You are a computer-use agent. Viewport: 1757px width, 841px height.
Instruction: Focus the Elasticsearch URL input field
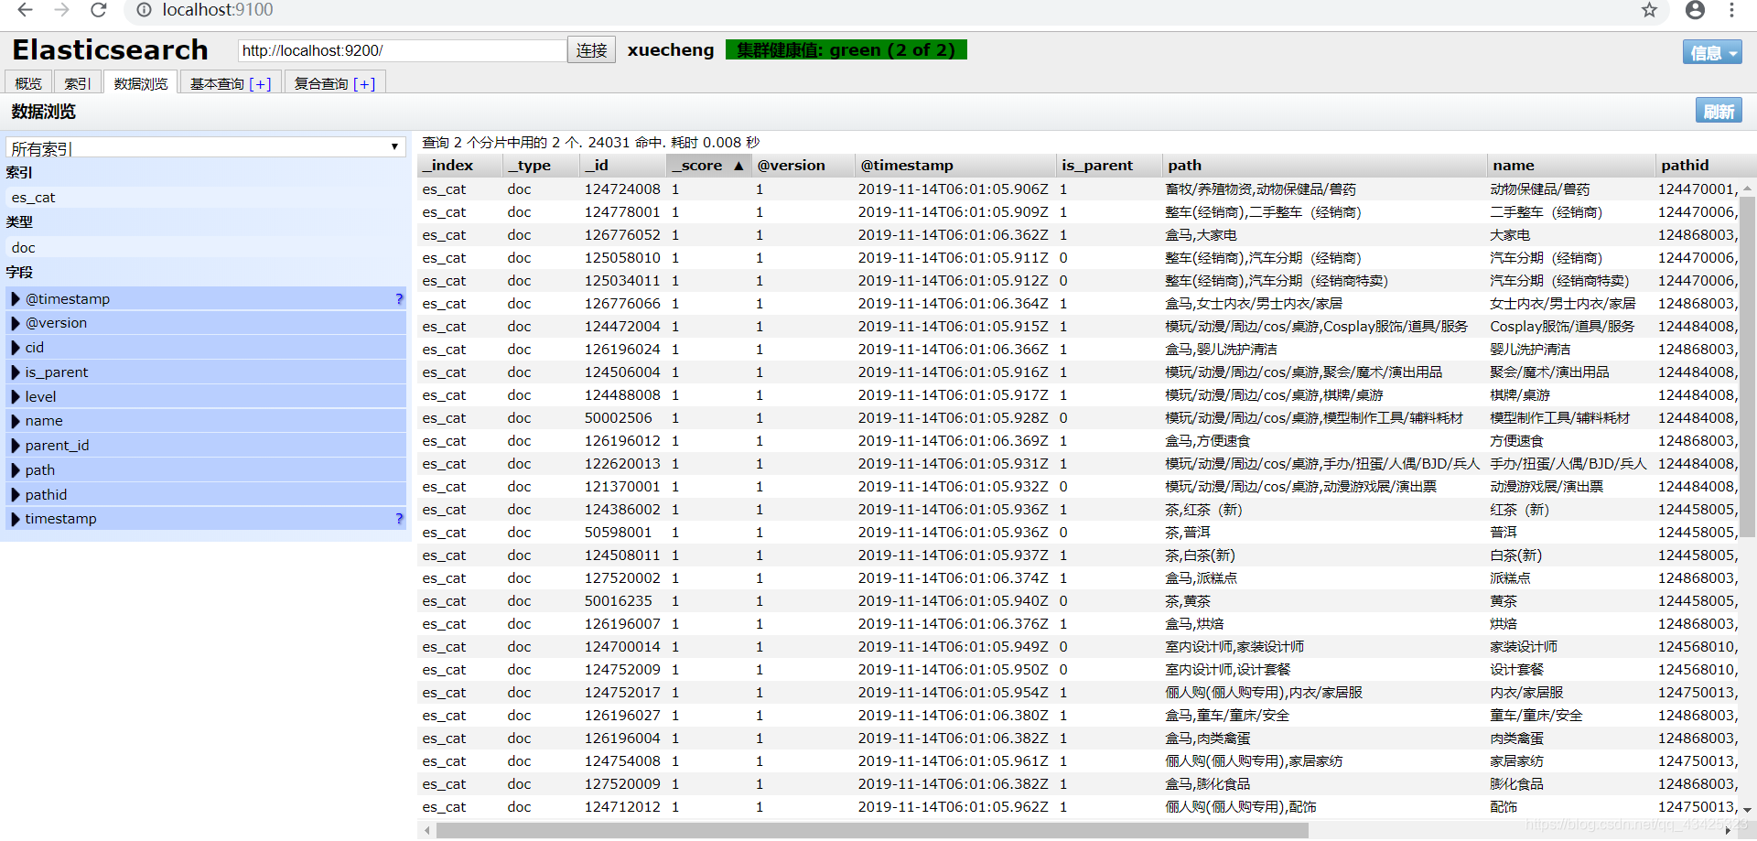click(x=403, y=50)
